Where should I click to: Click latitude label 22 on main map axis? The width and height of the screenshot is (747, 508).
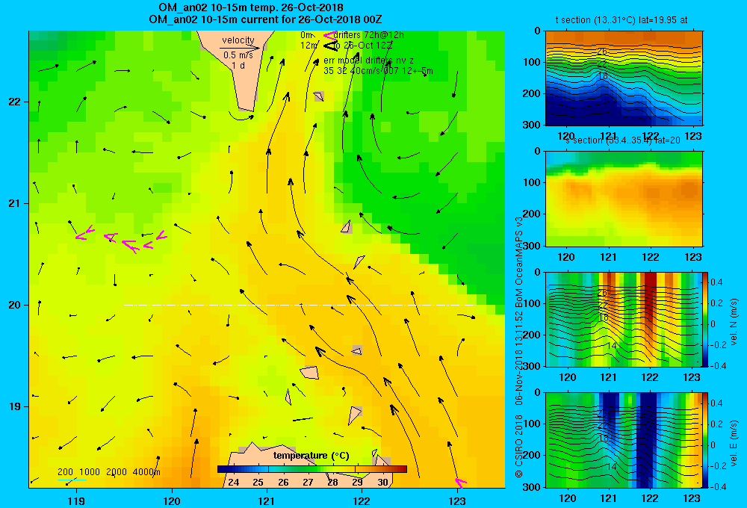pos(14,102)
